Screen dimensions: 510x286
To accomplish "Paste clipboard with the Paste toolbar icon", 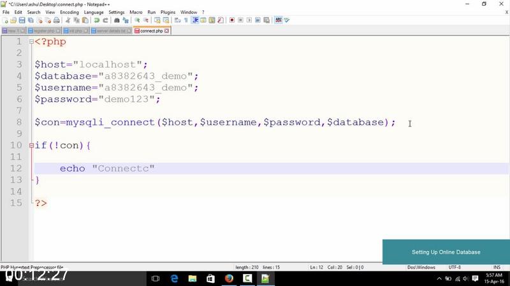I will click(85, 20).
